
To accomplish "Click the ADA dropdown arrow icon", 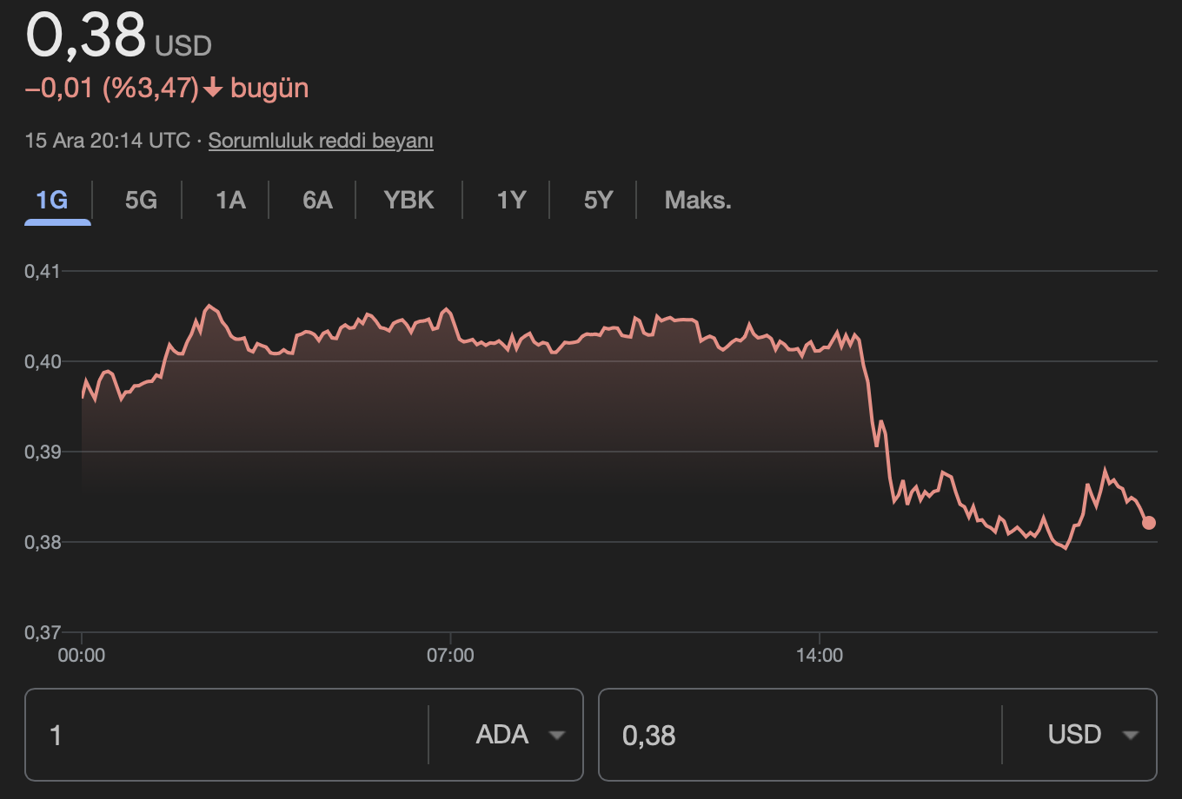I will (557, 736).
